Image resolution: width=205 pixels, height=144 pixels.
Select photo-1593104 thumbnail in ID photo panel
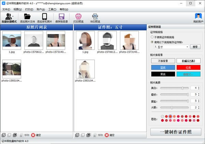coord(85,69)
